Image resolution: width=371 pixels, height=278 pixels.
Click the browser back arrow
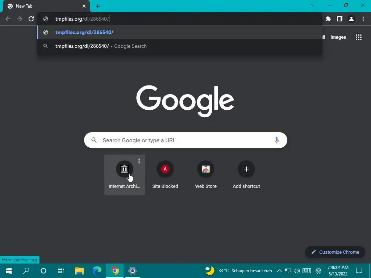[x=8, y=19]
